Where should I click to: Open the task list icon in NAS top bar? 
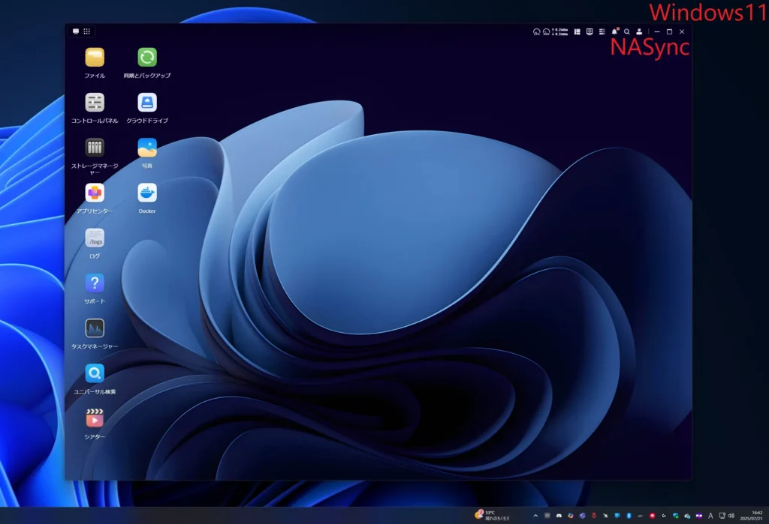click(602, 31)
